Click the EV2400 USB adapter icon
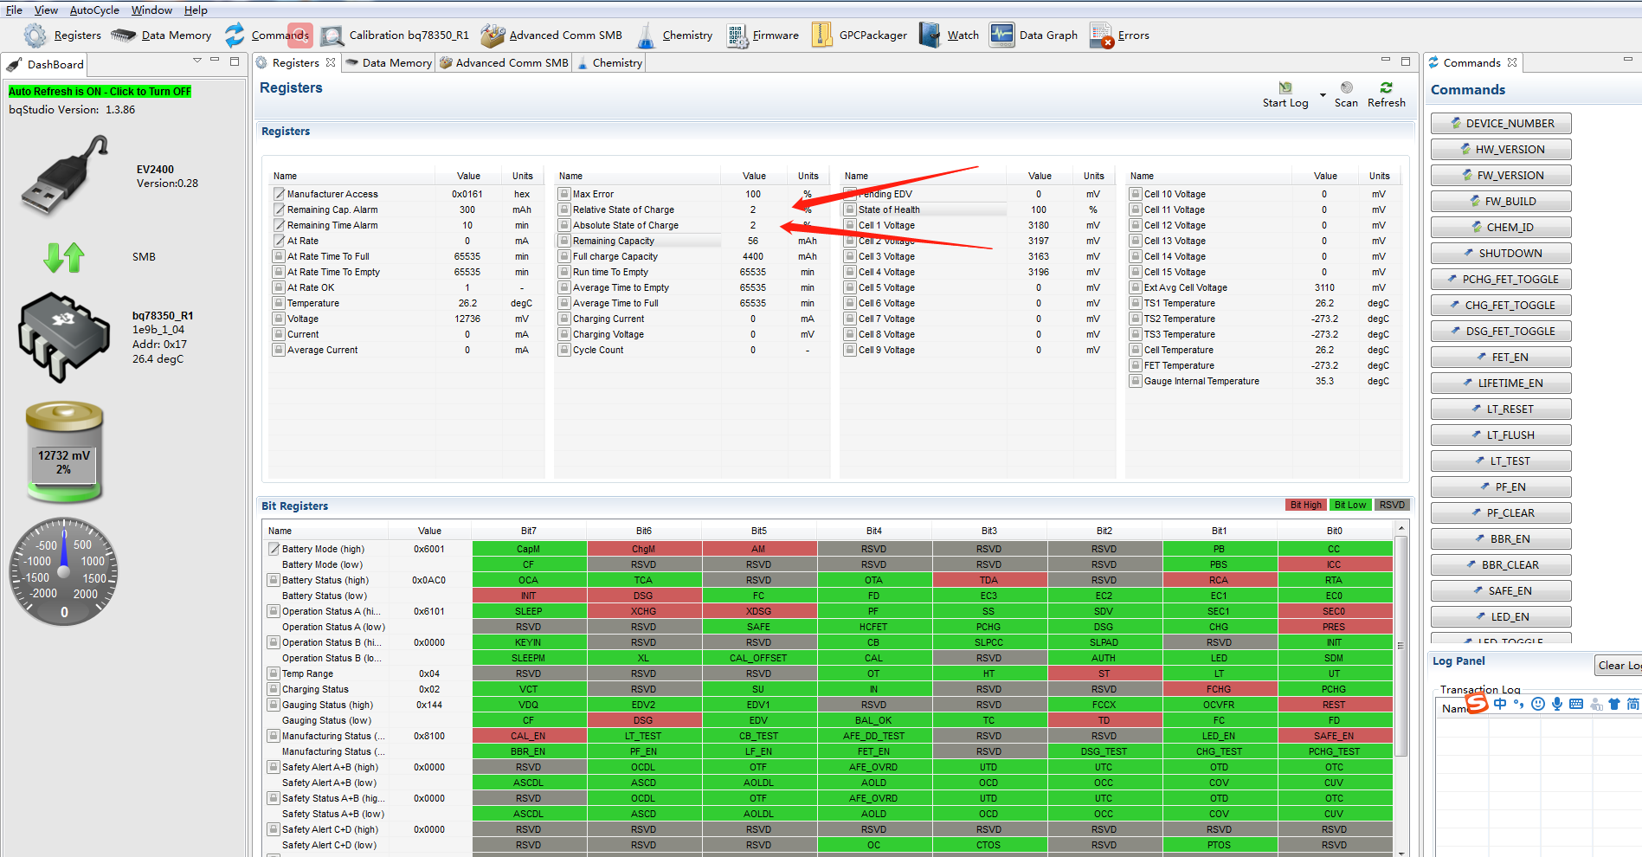 click(x=64, y=176)
